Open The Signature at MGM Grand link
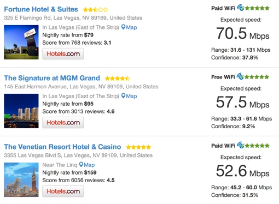 [52, 78]
